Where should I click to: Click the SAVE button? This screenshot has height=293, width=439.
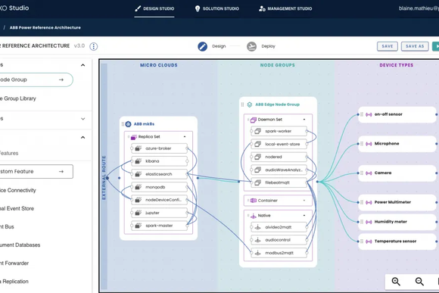pos(388,46)
